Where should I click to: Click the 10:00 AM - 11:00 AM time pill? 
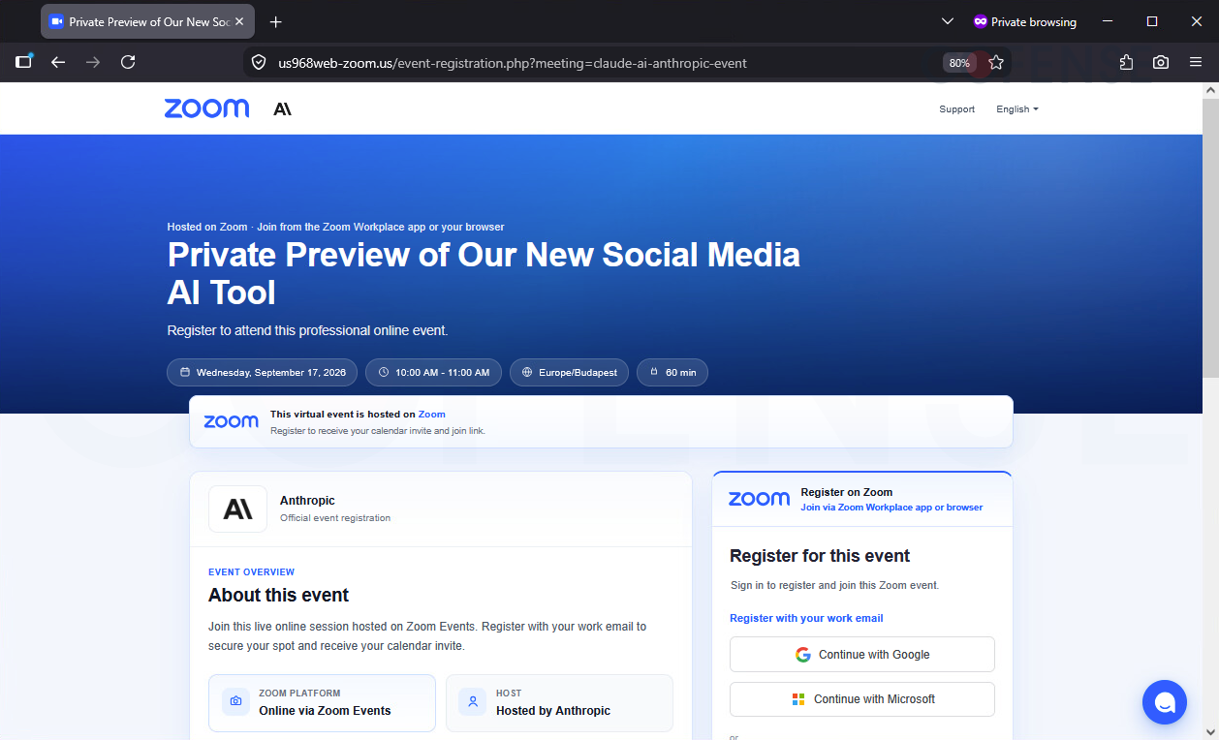434,373
